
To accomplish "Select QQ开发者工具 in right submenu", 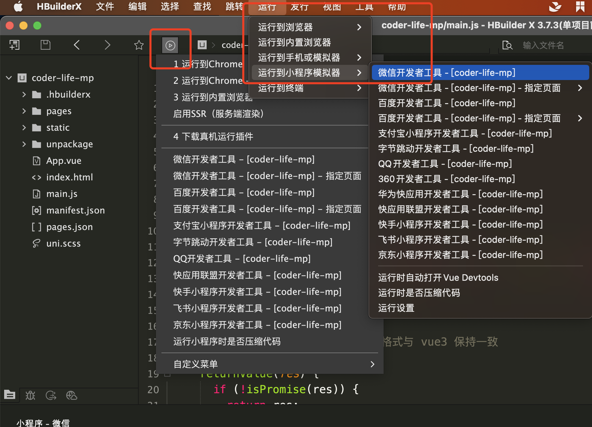I will tap(480, 164).
